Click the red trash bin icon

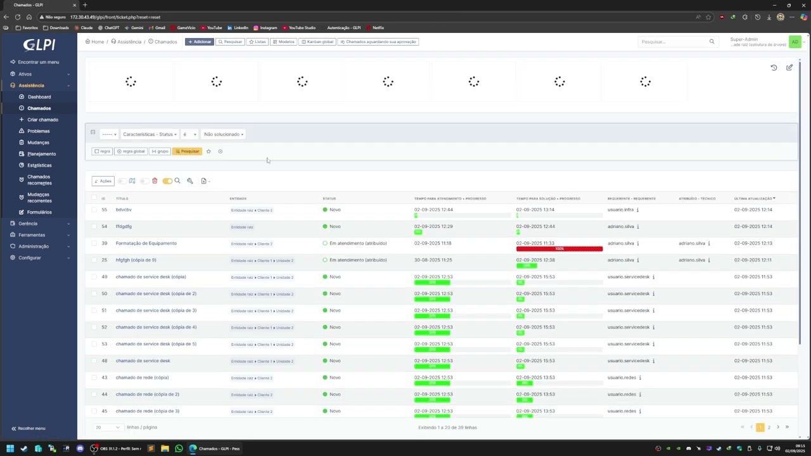[155, 181]
